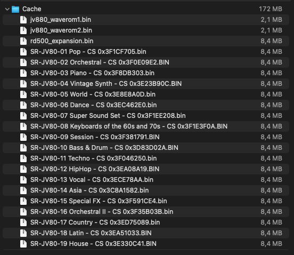This screenshot has width=294, height=255.
Task: Click file icon of SR-JV80-14 Asia
Action: tap(23, 190)
